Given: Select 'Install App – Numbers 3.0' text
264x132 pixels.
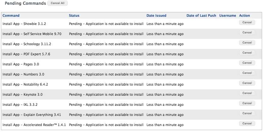Looking at the screenshot, I should click(x=23, y=75).
